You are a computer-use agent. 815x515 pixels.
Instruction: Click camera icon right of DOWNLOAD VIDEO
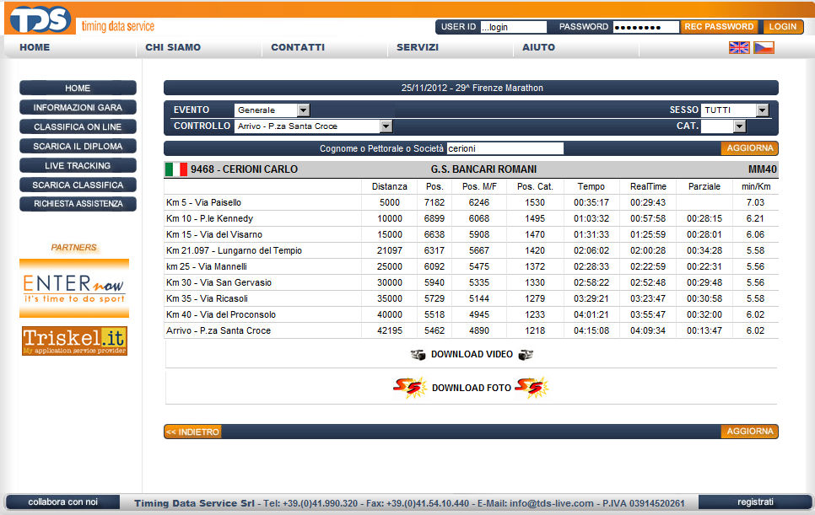[526, 355]
